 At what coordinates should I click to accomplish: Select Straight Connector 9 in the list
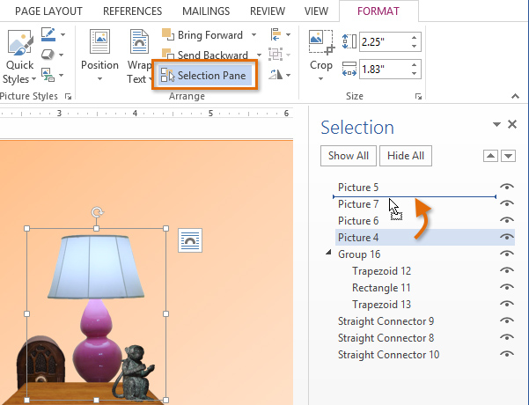coord(386,321)
